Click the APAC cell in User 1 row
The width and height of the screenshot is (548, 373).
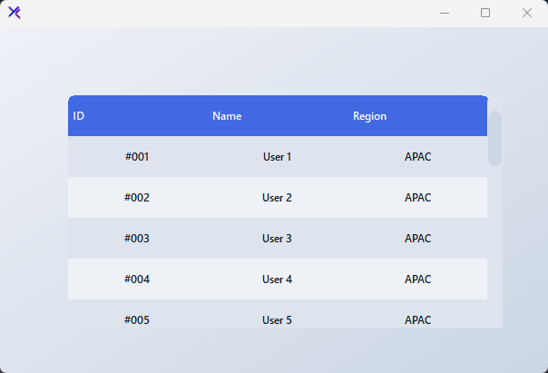417,157
